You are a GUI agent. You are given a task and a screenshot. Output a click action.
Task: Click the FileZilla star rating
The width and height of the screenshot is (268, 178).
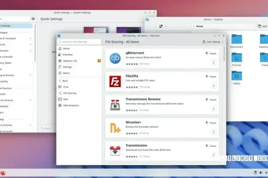pos(132,87)
